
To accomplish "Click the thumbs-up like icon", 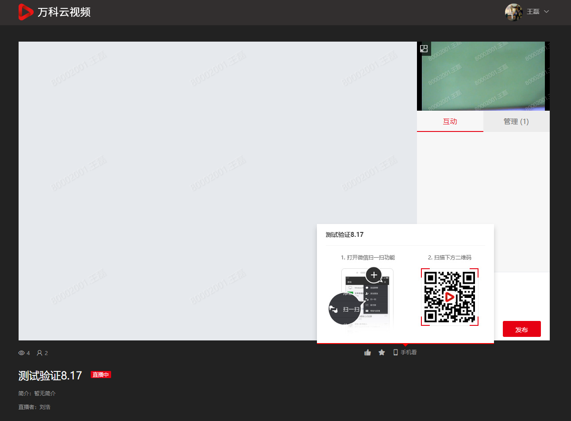I will [367, 352].
